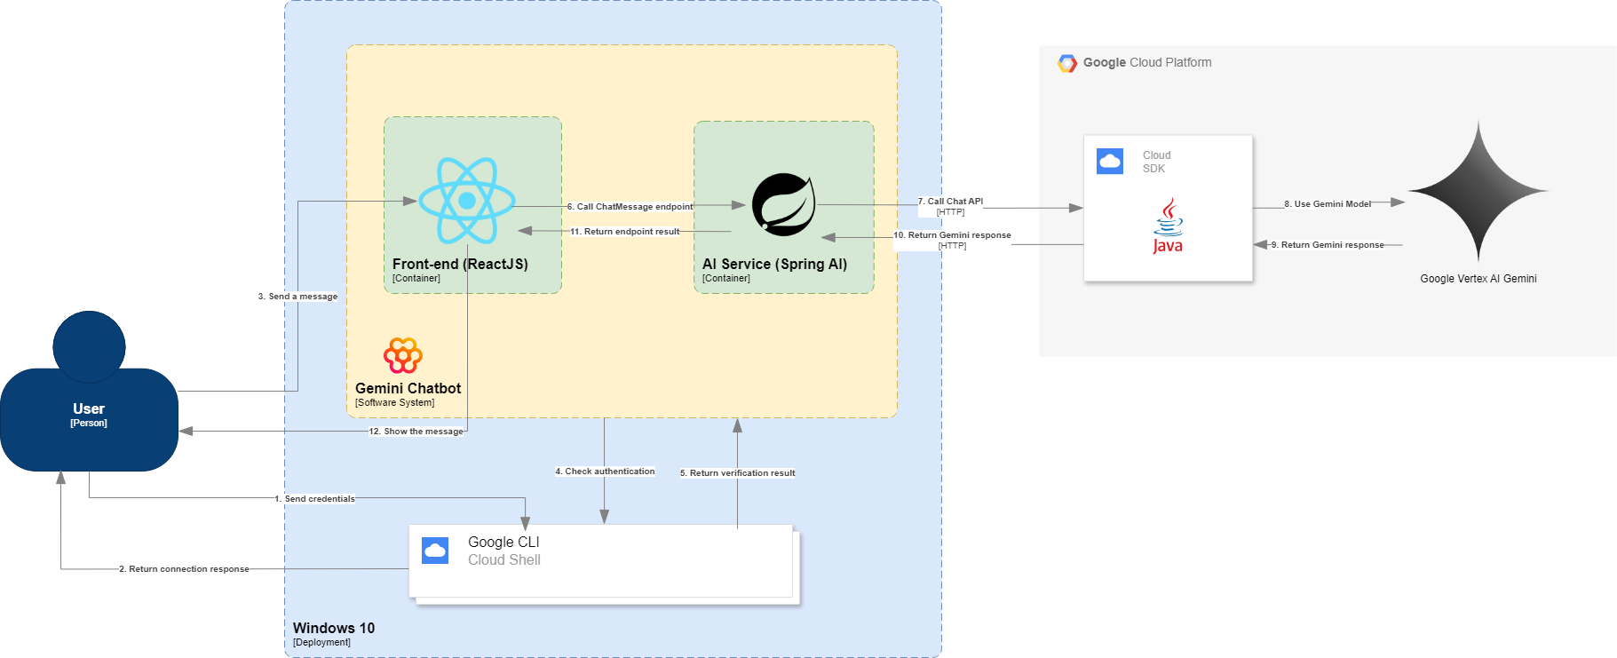Screen dimensions: 1617x658
Task: Click the 'AI Service (Spring AI)' label
Action: [x=774, y=264]
